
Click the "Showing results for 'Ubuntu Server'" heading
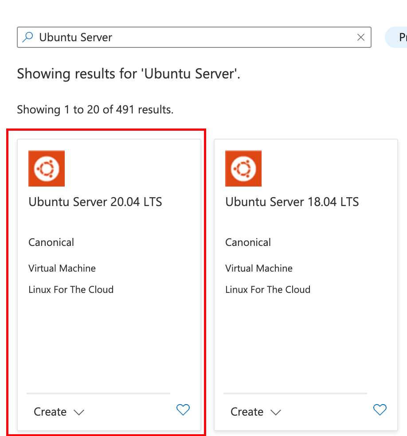pos(129,74)
